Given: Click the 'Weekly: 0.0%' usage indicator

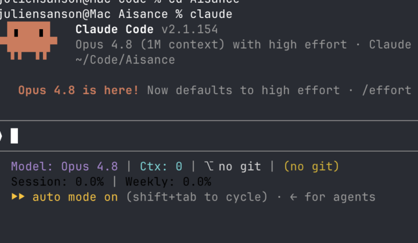Looking at the screenshot, I should 168,181.
